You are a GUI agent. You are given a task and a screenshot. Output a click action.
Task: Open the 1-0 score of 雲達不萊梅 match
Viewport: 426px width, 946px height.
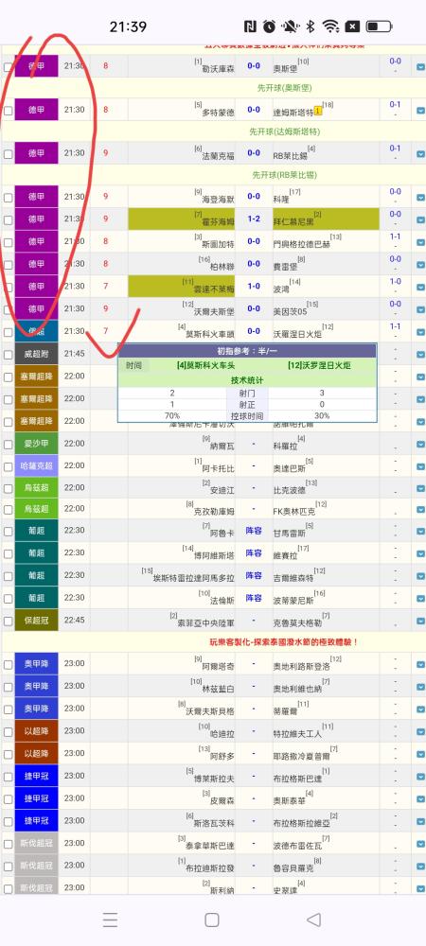(254, 286)
